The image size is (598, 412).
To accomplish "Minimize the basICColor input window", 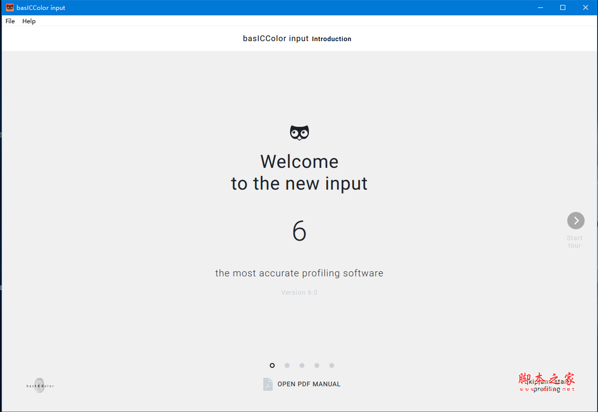I will click(x=540, y=7).
